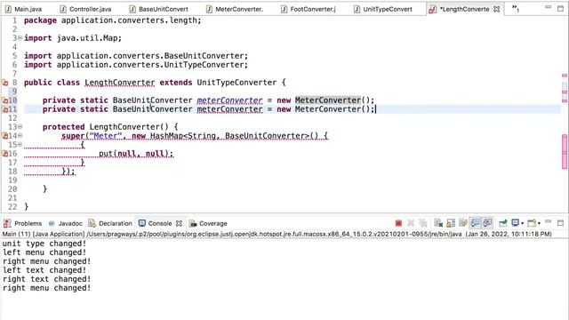Click the error marker on line 10
The image size is (569, 320).
point(4,100)
